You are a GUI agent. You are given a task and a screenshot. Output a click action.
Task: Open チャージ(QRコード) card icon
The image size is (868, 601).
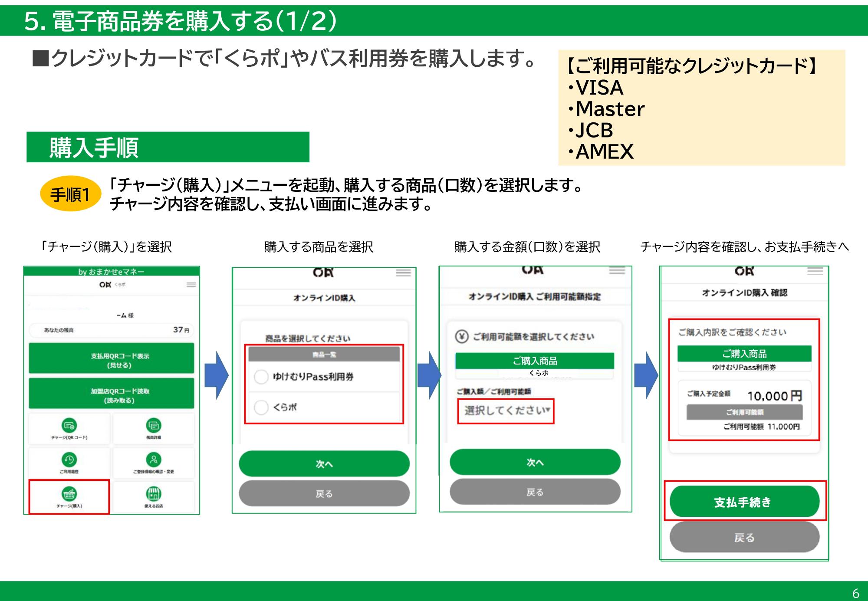click(69, 425)
